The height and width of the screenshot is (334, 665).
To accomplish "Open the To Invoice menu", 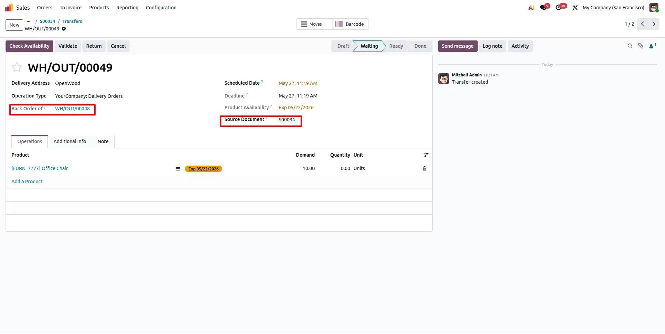I will [x=71, y=8].
